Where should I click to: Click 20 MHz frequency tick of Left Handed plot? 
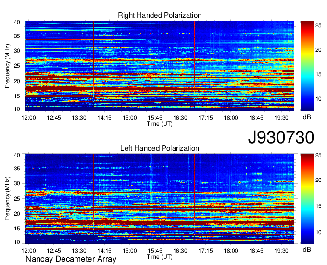tap(17, 214)
